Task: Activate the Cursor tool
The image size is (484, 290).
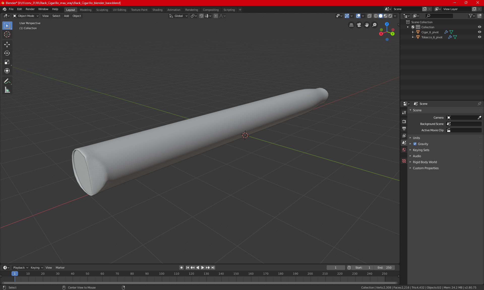Action: (x=7, y=34)
